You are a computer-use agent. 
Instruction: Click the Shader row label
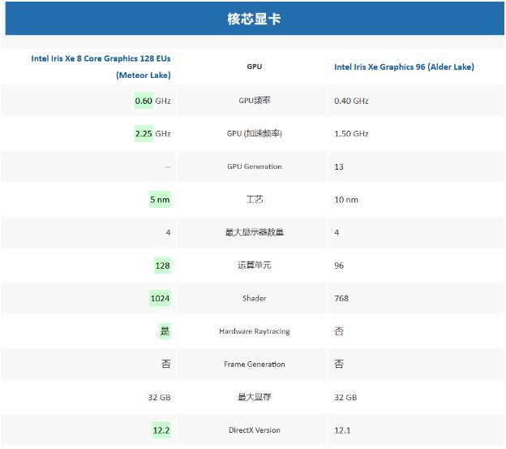point(255,298)
